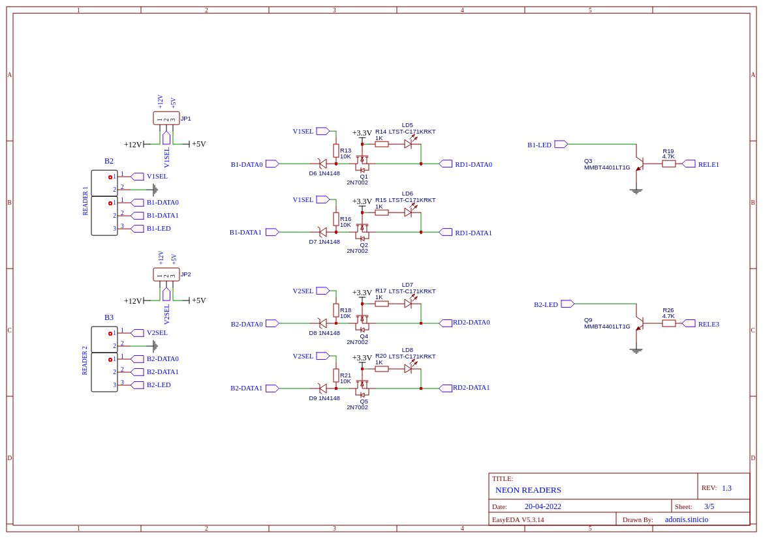Image resolution: width=763 pixels, height=539 pixels.
Task: Select the adonis.sinicio drawn-by field
Action: (687, 519)
